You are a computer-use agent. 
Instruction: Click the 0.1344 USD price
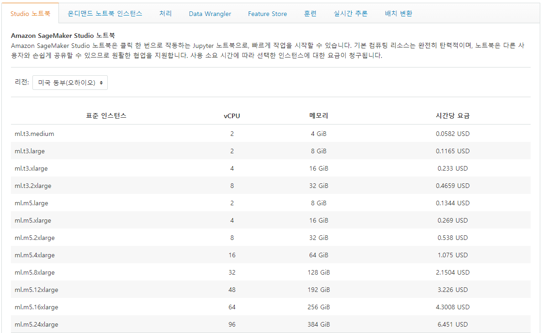(453, 203)
